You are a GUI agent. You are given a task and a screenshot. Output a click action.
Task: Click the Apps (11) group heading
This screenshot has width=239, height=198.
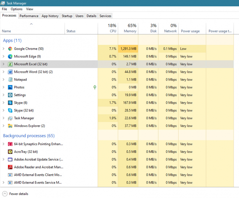click(x=12, y=41)
